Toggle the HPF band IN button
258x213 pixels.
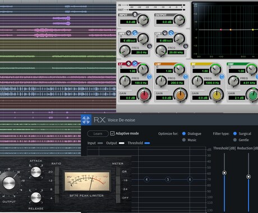pyautogui.click(x=149, y=46)
